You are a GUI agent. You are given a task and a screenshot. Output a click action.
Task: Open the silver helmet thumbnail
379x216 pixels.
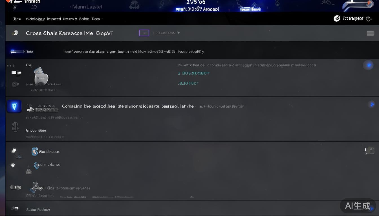pyautogui.click(x=41, y=76)
